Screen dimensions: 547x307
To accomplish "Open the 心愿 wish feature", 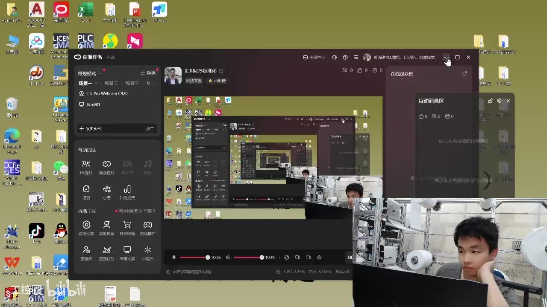I will [x=107, y=192].
